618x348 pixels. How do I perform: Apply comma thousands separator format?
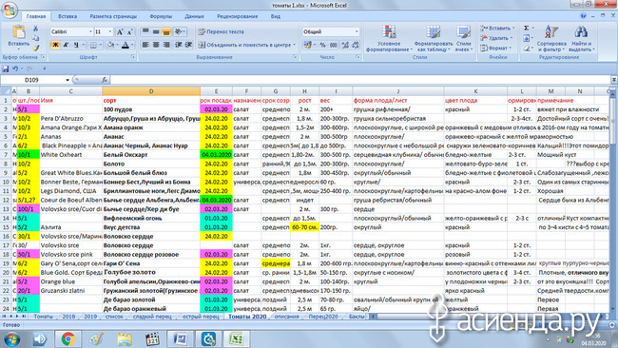coord(334,45)
